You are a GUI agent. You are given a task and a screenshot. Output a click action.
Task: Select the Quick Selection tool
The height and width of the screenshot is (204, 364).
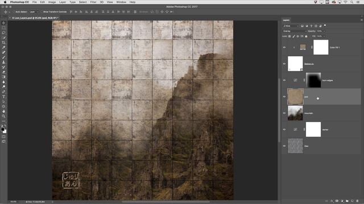click(3, 38)
